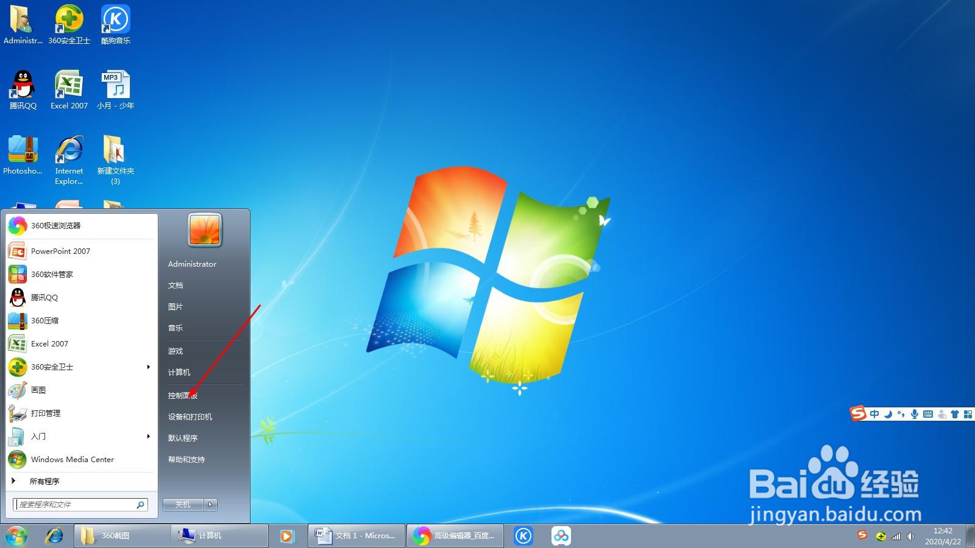Open media player taskbar icon
The height and width of the screenshot is (548, 975).
[x=286, y=536]
